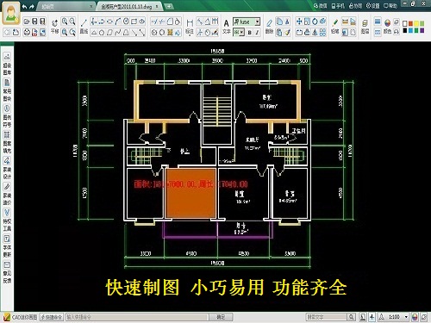
Task: Click the zoom out magnifier icon
Action: tap(72, 22)
